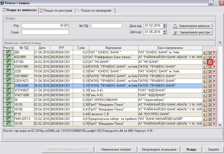224x154 pixels.
Task: Click the edit icon for row 2185/4260
Action: coord(210,85)
